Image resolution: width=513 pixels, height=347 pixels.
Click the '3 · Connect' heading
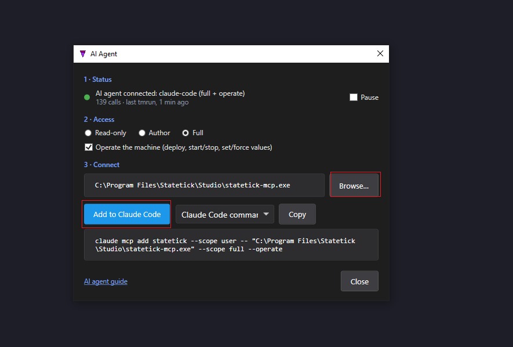pyautogui.click(x=101, y=165)
